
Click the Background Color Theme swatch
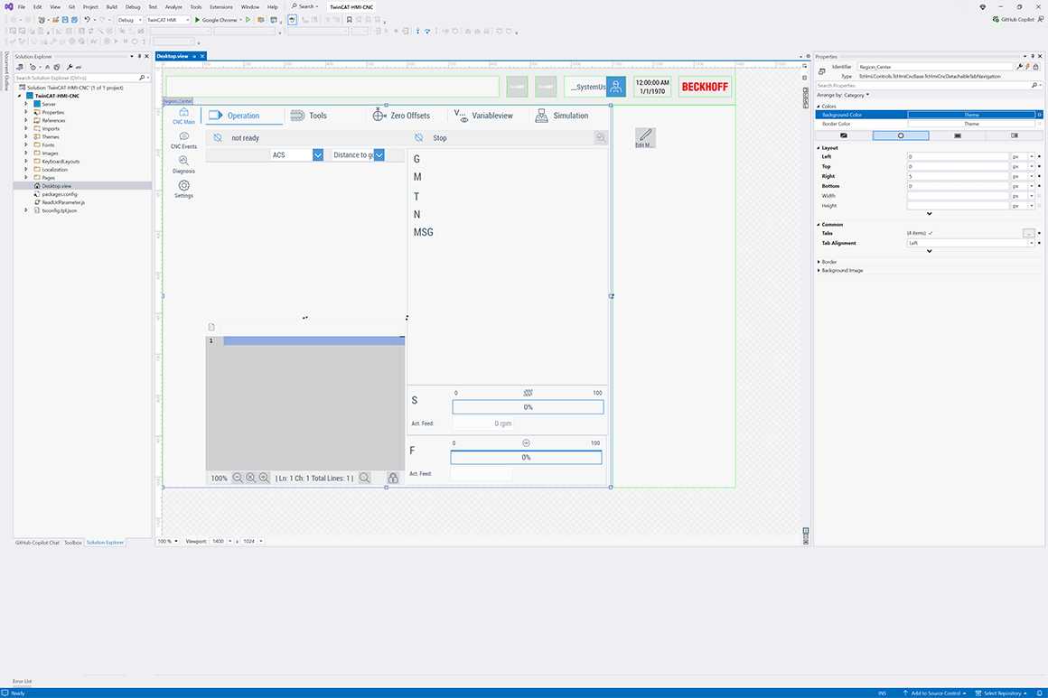pyautogui.click(x=971, y=115)
